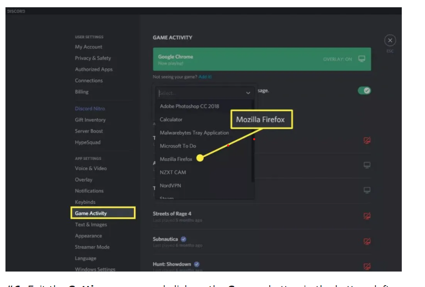Screen dimensions: 425x287
Task: Click the verified badge next to Hunt: Showdown
Action: [x=197, y=264]
